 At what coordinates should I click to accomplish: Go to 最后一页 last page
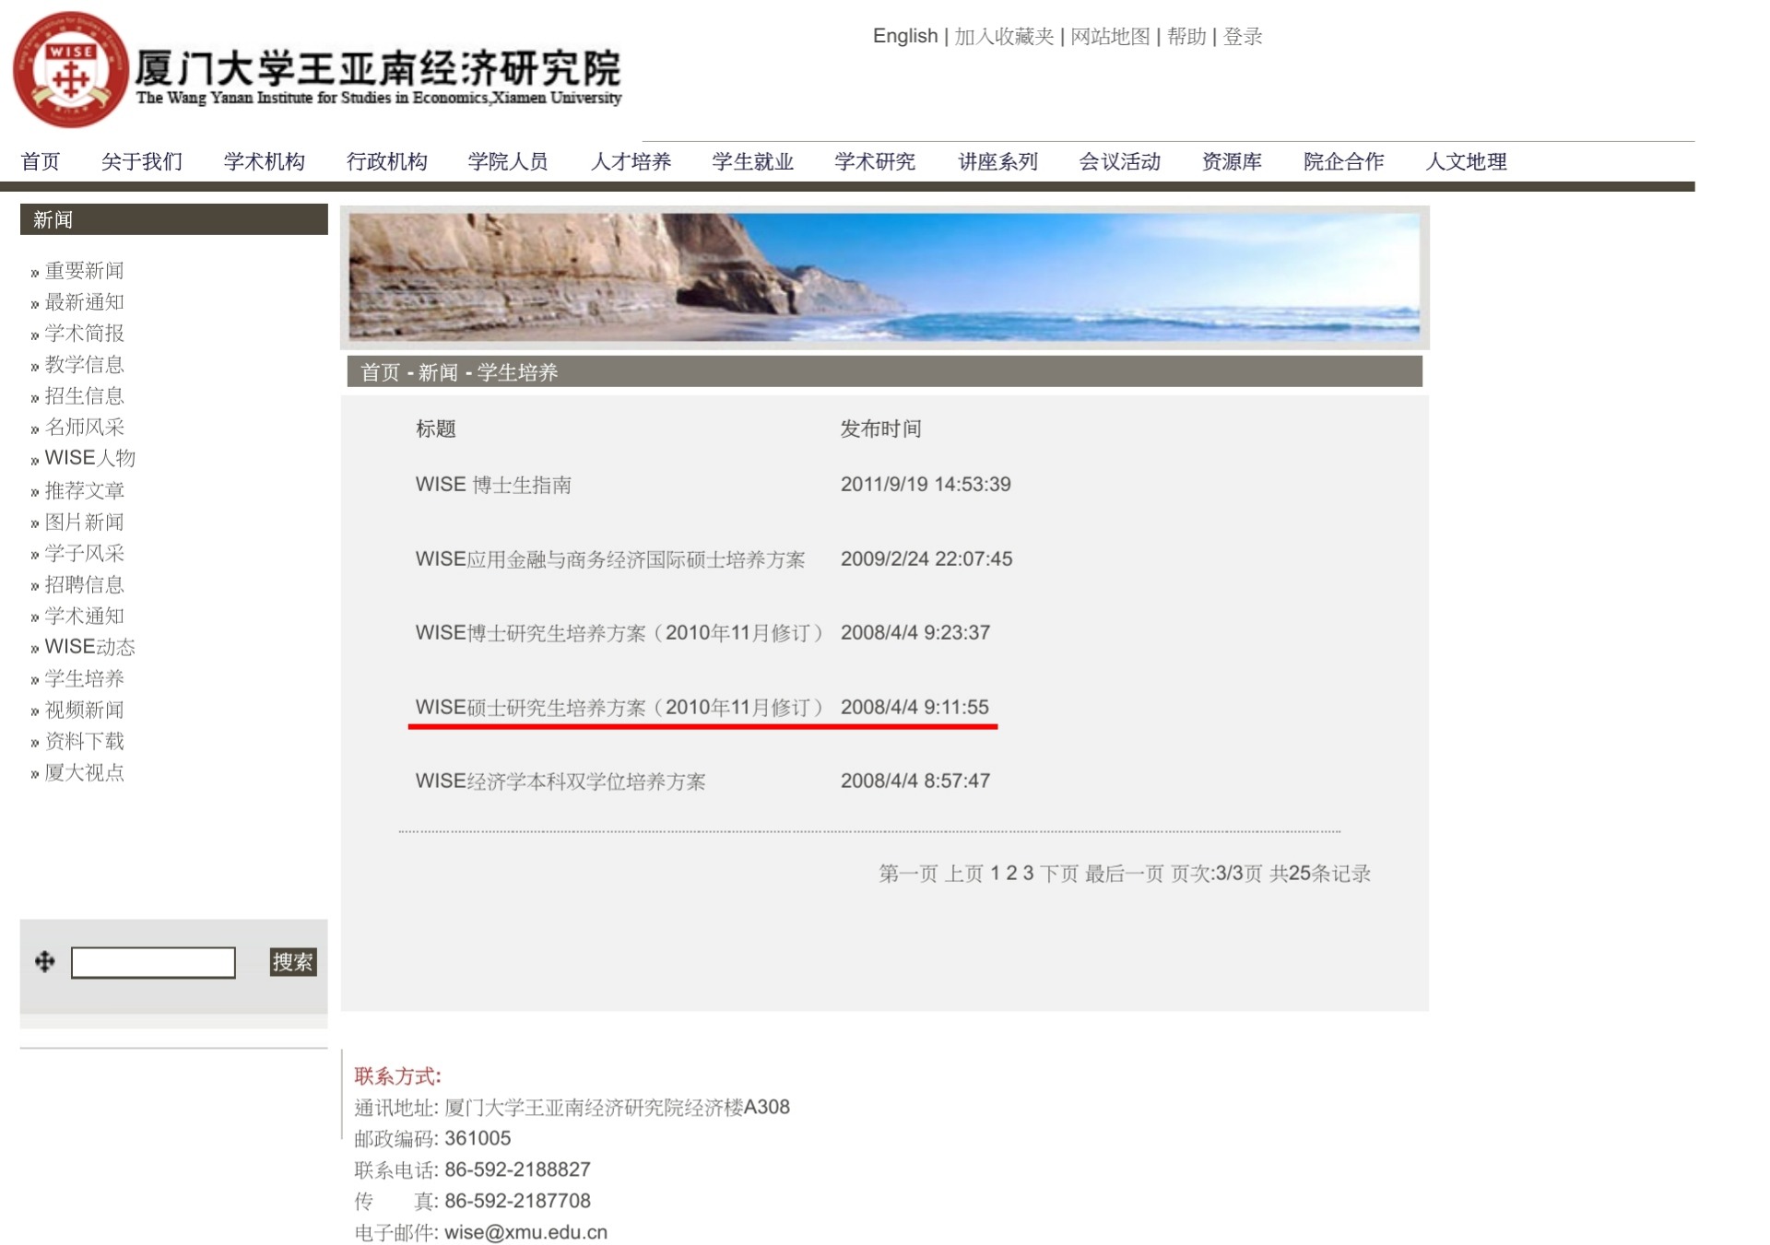[1125, 874]
